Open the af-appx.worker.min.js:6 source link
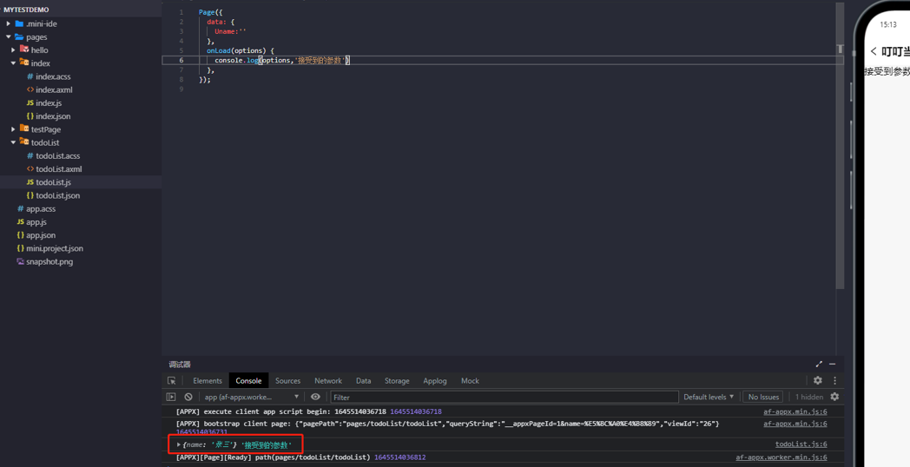The image size is (910, 467). 781,457
